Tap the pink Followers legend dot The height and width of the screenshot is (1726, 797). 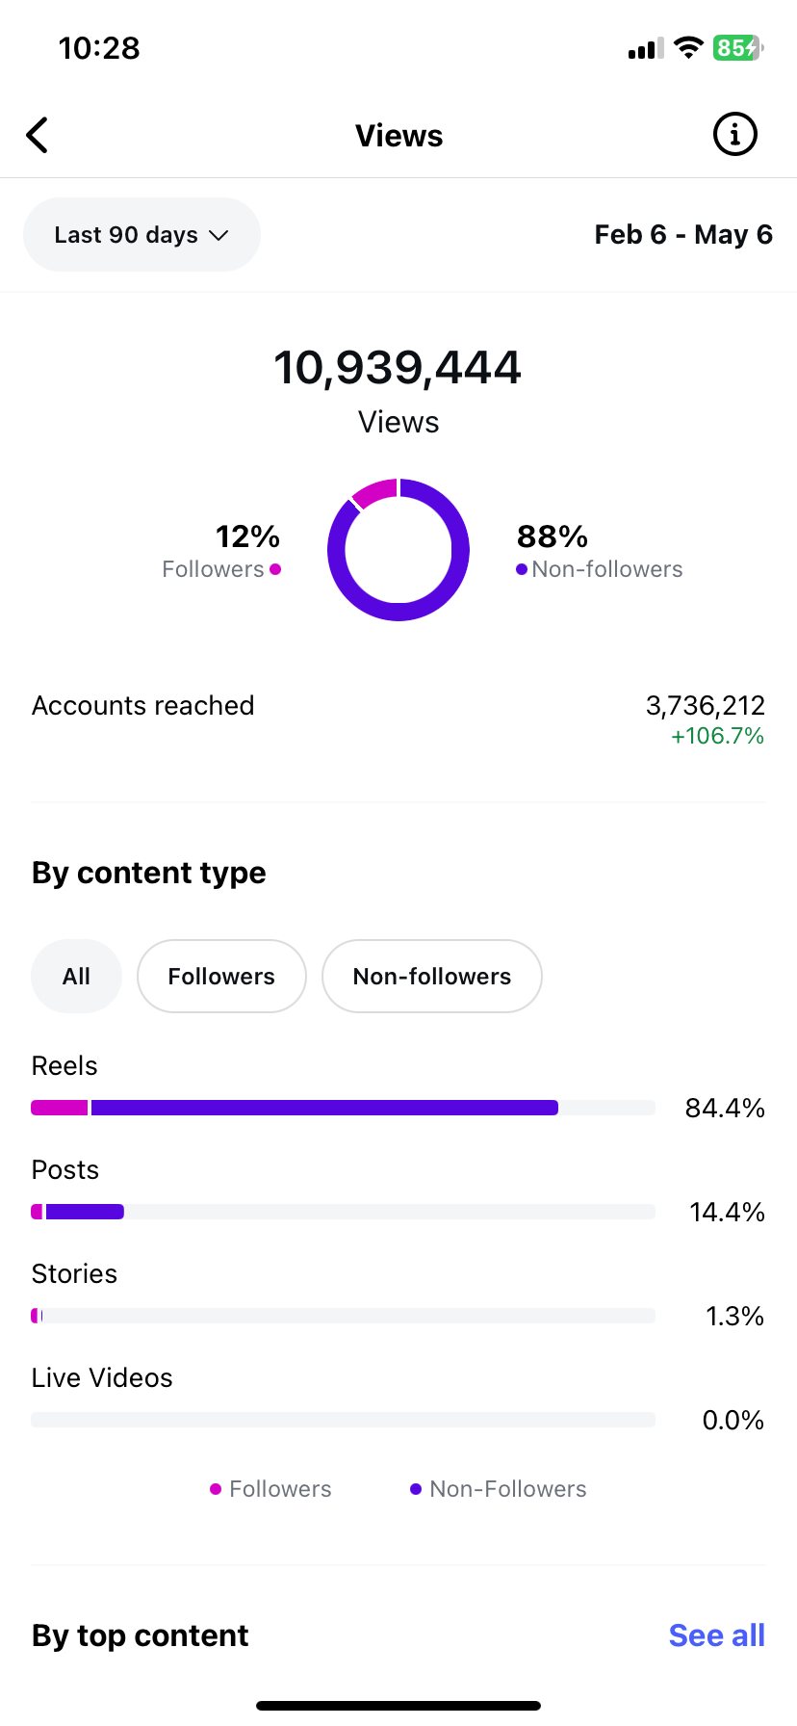coord(216,1489)
